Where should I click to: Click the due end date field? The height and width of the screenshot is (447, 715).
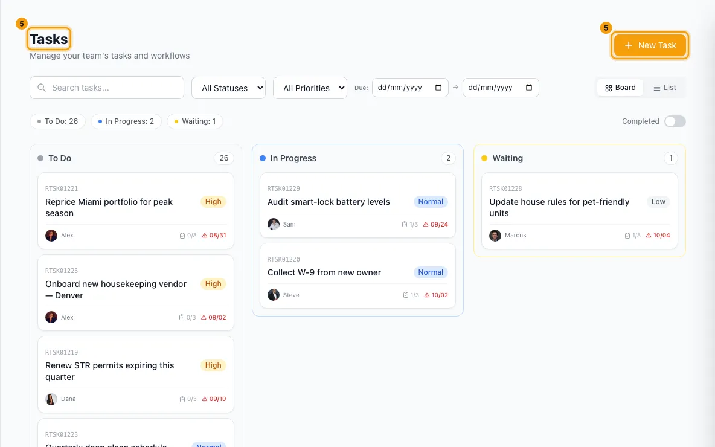[501, 88]
